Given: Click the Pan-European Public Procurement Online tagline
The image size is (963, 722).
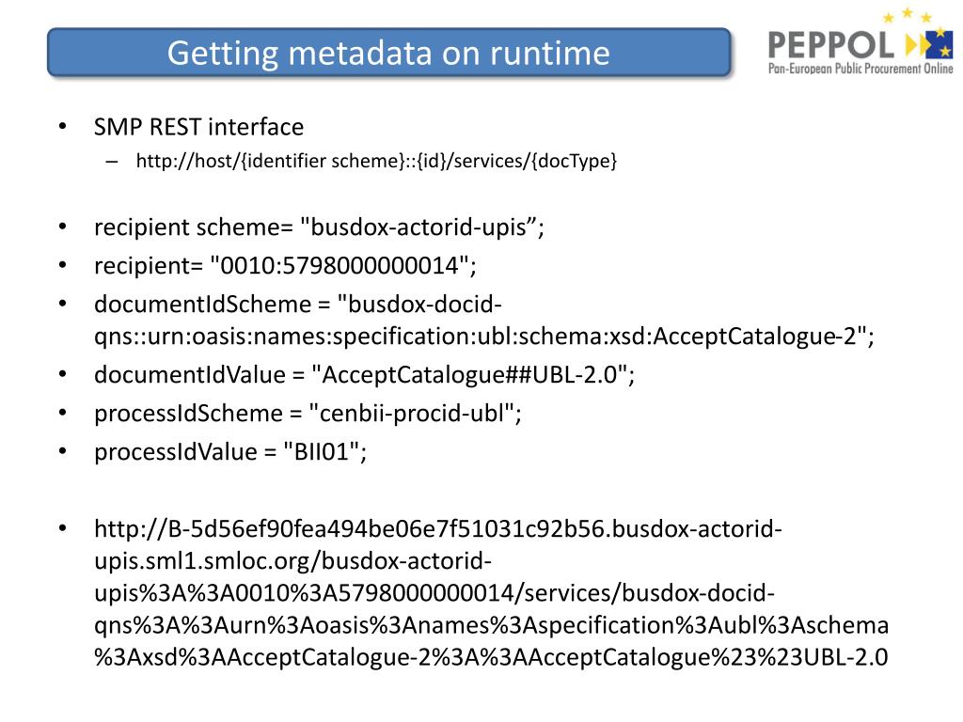Looking at the screenshot, I should click(x=860, y=68).
